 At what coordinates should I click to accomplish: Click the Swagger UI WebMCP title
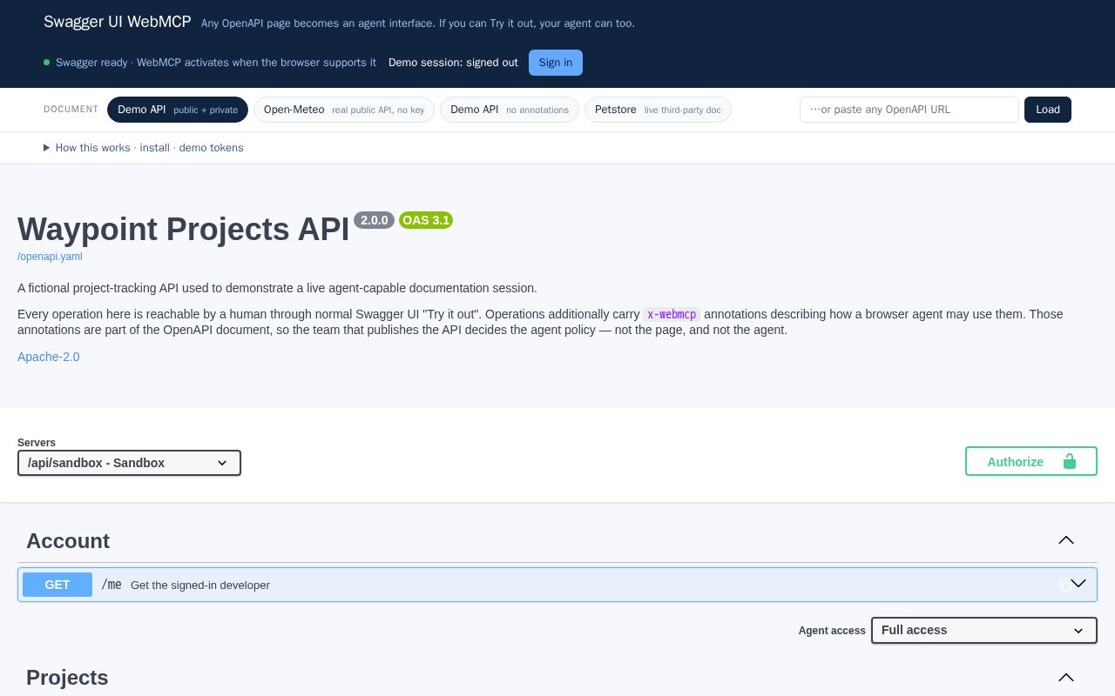coord(118,22)
